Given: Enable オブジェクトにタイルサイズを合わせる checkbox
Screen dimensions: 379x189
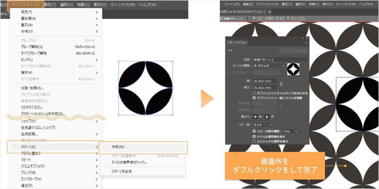Looking at the screenshot, I should tap(254, 93).
